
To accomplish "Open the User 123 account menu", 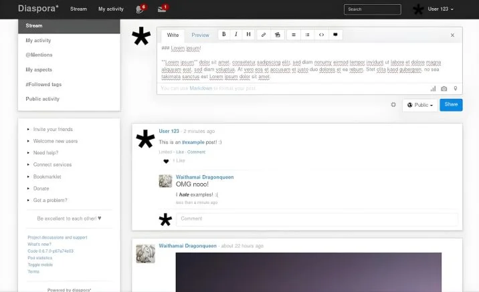I will coord(440,9).
